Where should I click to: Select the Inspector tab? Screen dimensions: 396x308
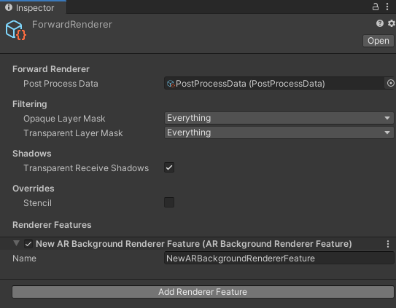33,7
